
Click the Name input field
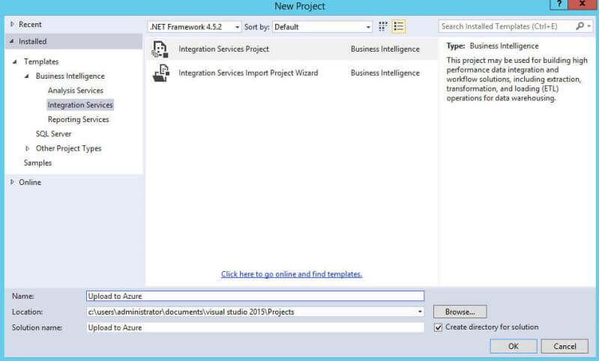pos(255,296)
